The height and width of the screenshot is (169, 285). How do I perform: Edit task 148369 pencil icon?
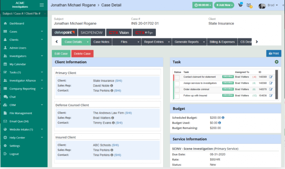click(x=271, y=77)
